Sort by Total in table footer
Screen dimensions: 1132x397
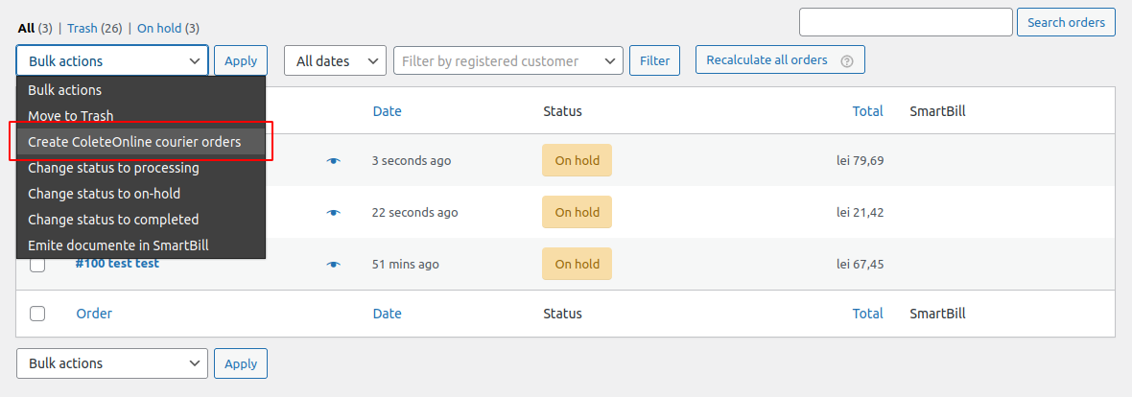867,314
